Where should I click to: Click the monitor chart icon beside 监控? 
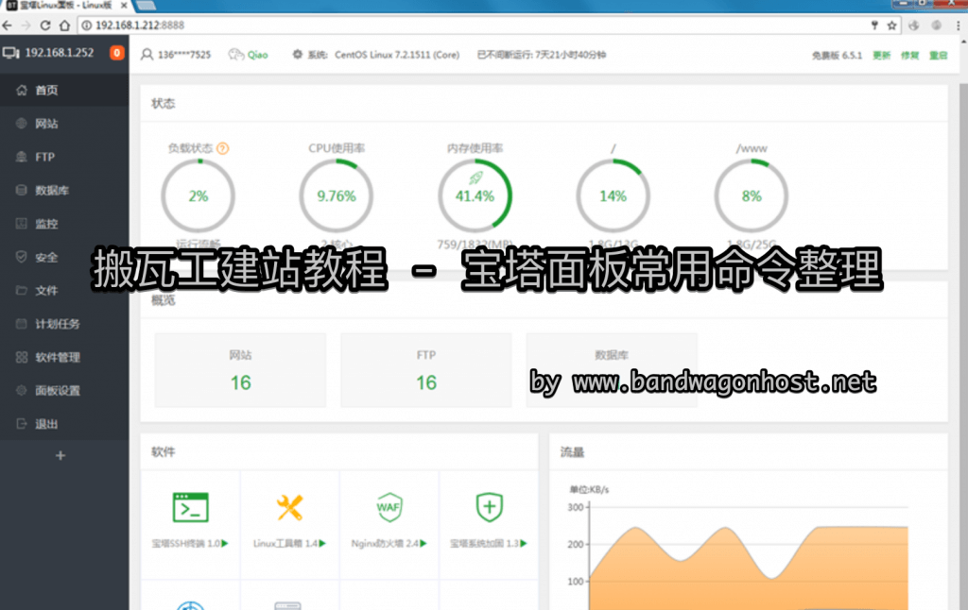(x=22, y=223)
